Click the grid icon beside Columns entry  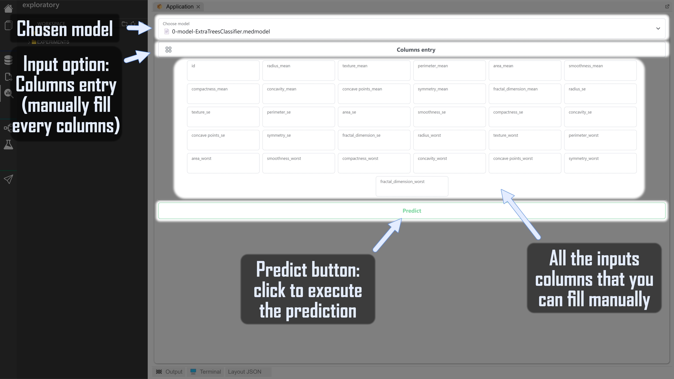(x=168, y=50)
